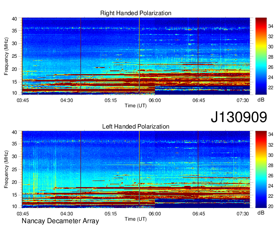Click 35 MHz tick on Right Handed plot

click(x=14, y=31)
